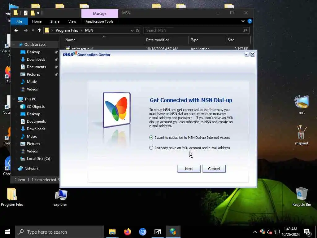
Task: Refresh the MSN folder view
Action: [x=137, y=31]
